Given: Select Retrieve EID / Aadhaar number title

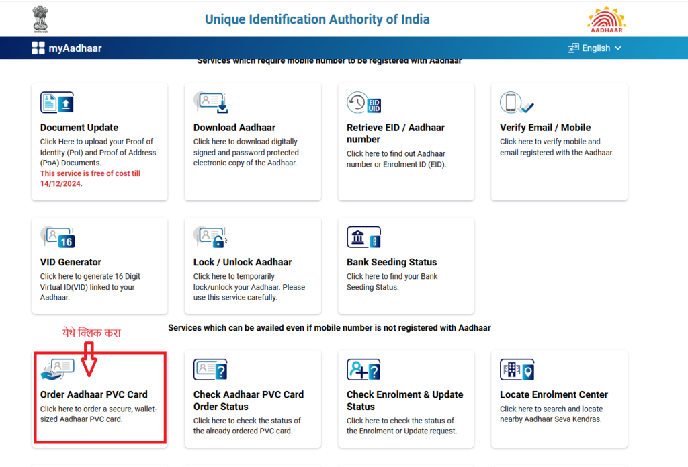Looking at the screenshot, I should click(395, 134).
